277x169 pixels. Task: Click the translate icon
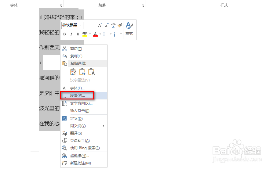click(x=64, y=133)
